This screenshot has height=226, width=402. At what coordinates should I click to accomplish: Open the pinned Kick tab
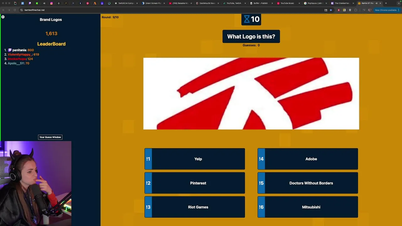click(x=37, y=3)
